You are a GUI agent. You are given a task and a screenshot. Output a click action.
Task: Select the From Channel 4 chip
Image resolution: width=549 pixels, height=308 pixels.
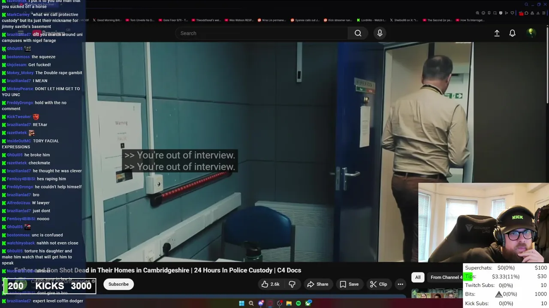tap(445, 277)
